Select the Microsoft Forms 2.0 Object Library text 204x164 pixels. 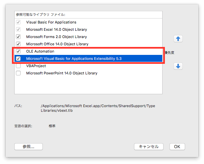pos(56,37)
